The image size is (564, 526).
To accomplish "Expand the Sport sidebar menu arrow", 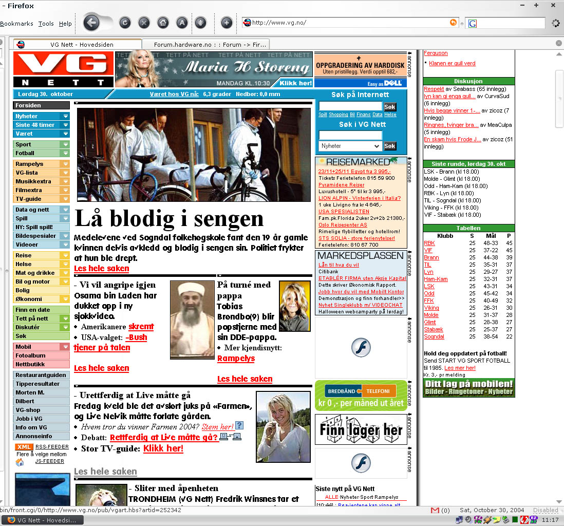I will pos(65,144).
